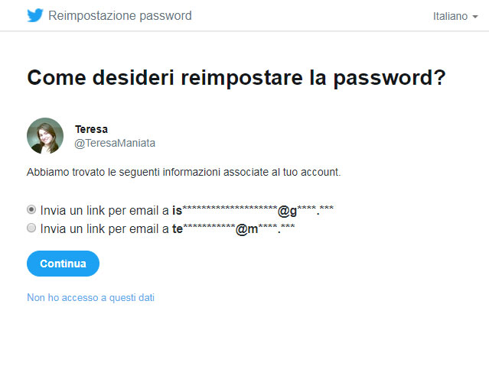Click the Twitter bird logo
Screen dimensions: 489x369
coord(35,15)
